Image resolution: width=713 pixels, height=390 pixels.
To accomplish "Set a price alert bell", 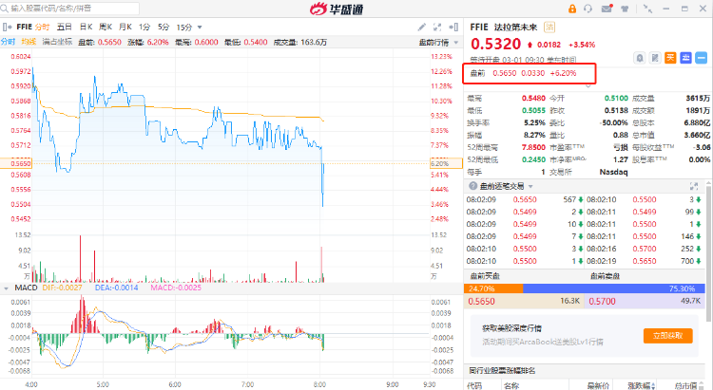I will (x=640, y=58).
